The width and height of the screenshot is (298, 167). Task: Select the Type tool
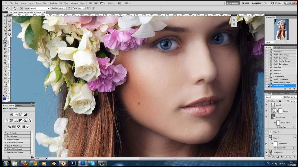[x=5, y=71]
